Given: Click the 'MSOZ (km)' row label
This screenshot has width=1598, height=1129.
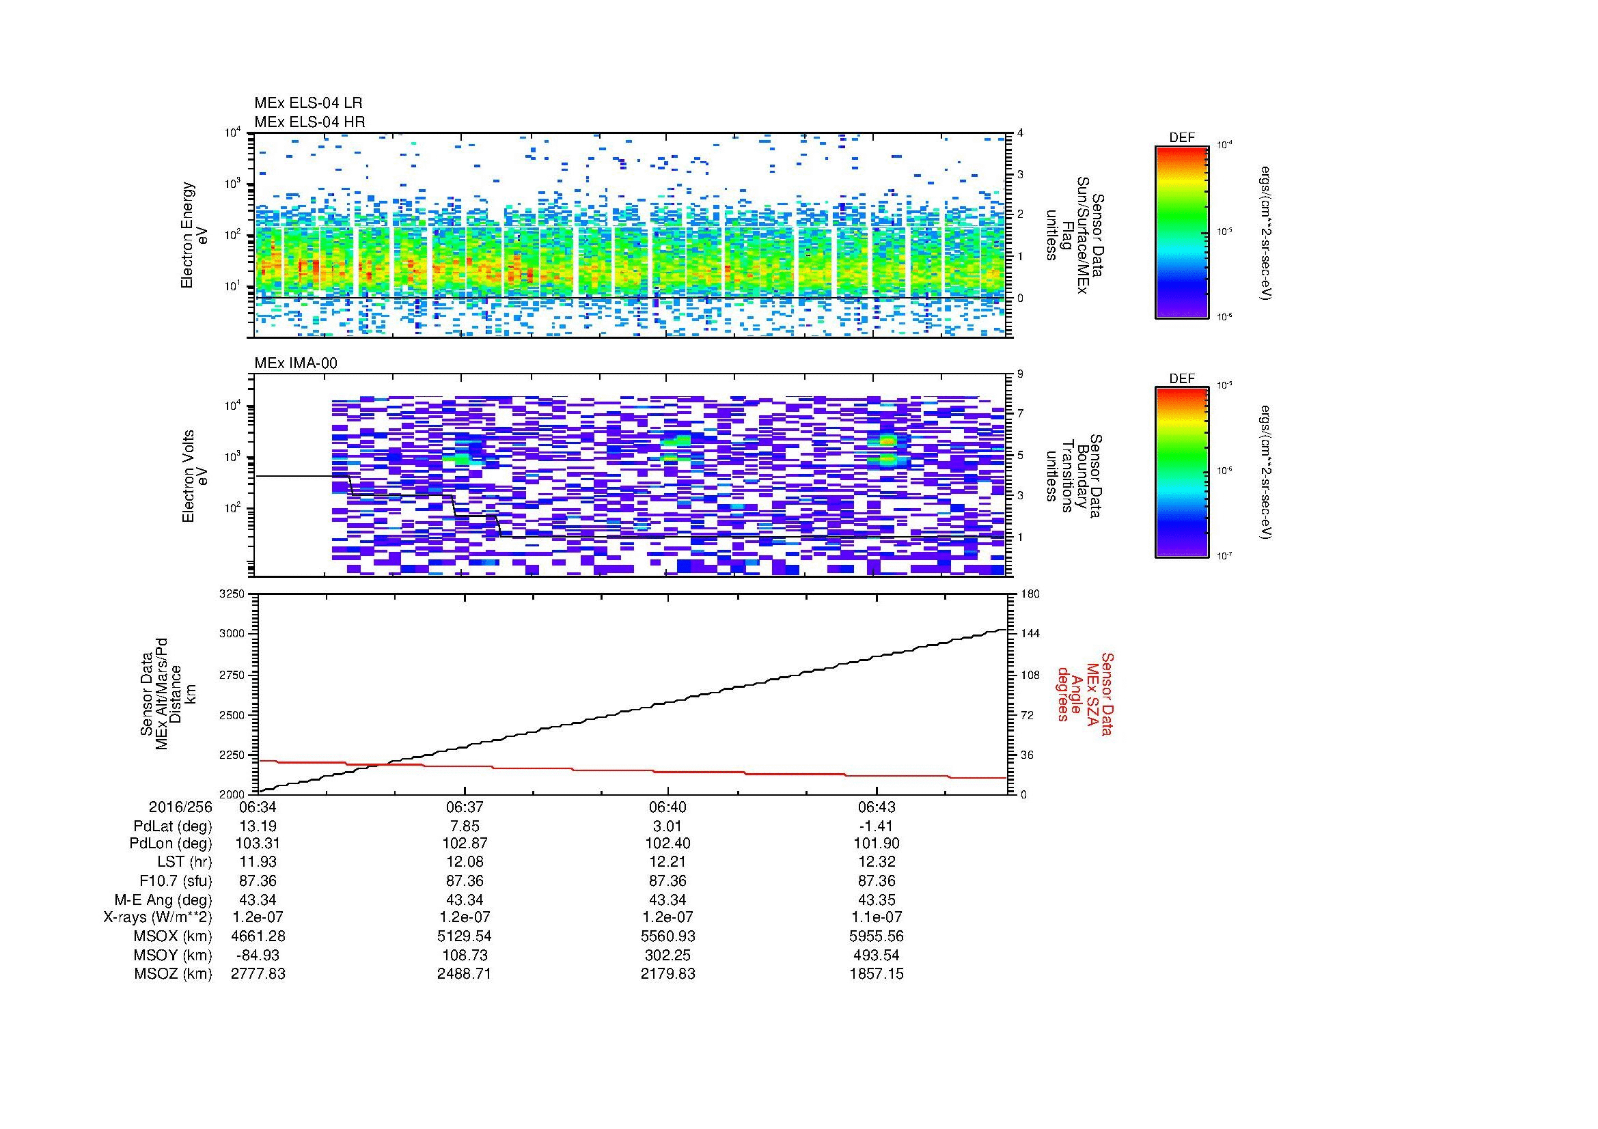Looking at the screenshot, I should [x=173, y=974].
